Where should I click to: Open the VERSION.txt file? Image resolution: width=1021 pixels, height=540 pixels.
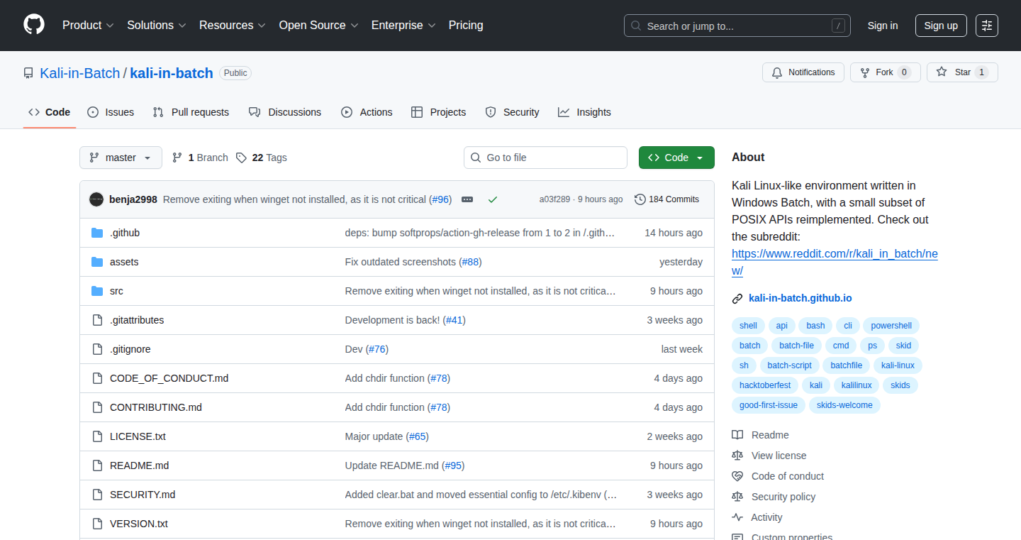[139, 524]
